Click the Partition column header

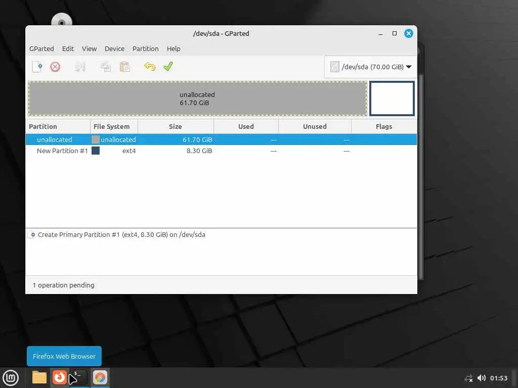[x=58, y=127]
